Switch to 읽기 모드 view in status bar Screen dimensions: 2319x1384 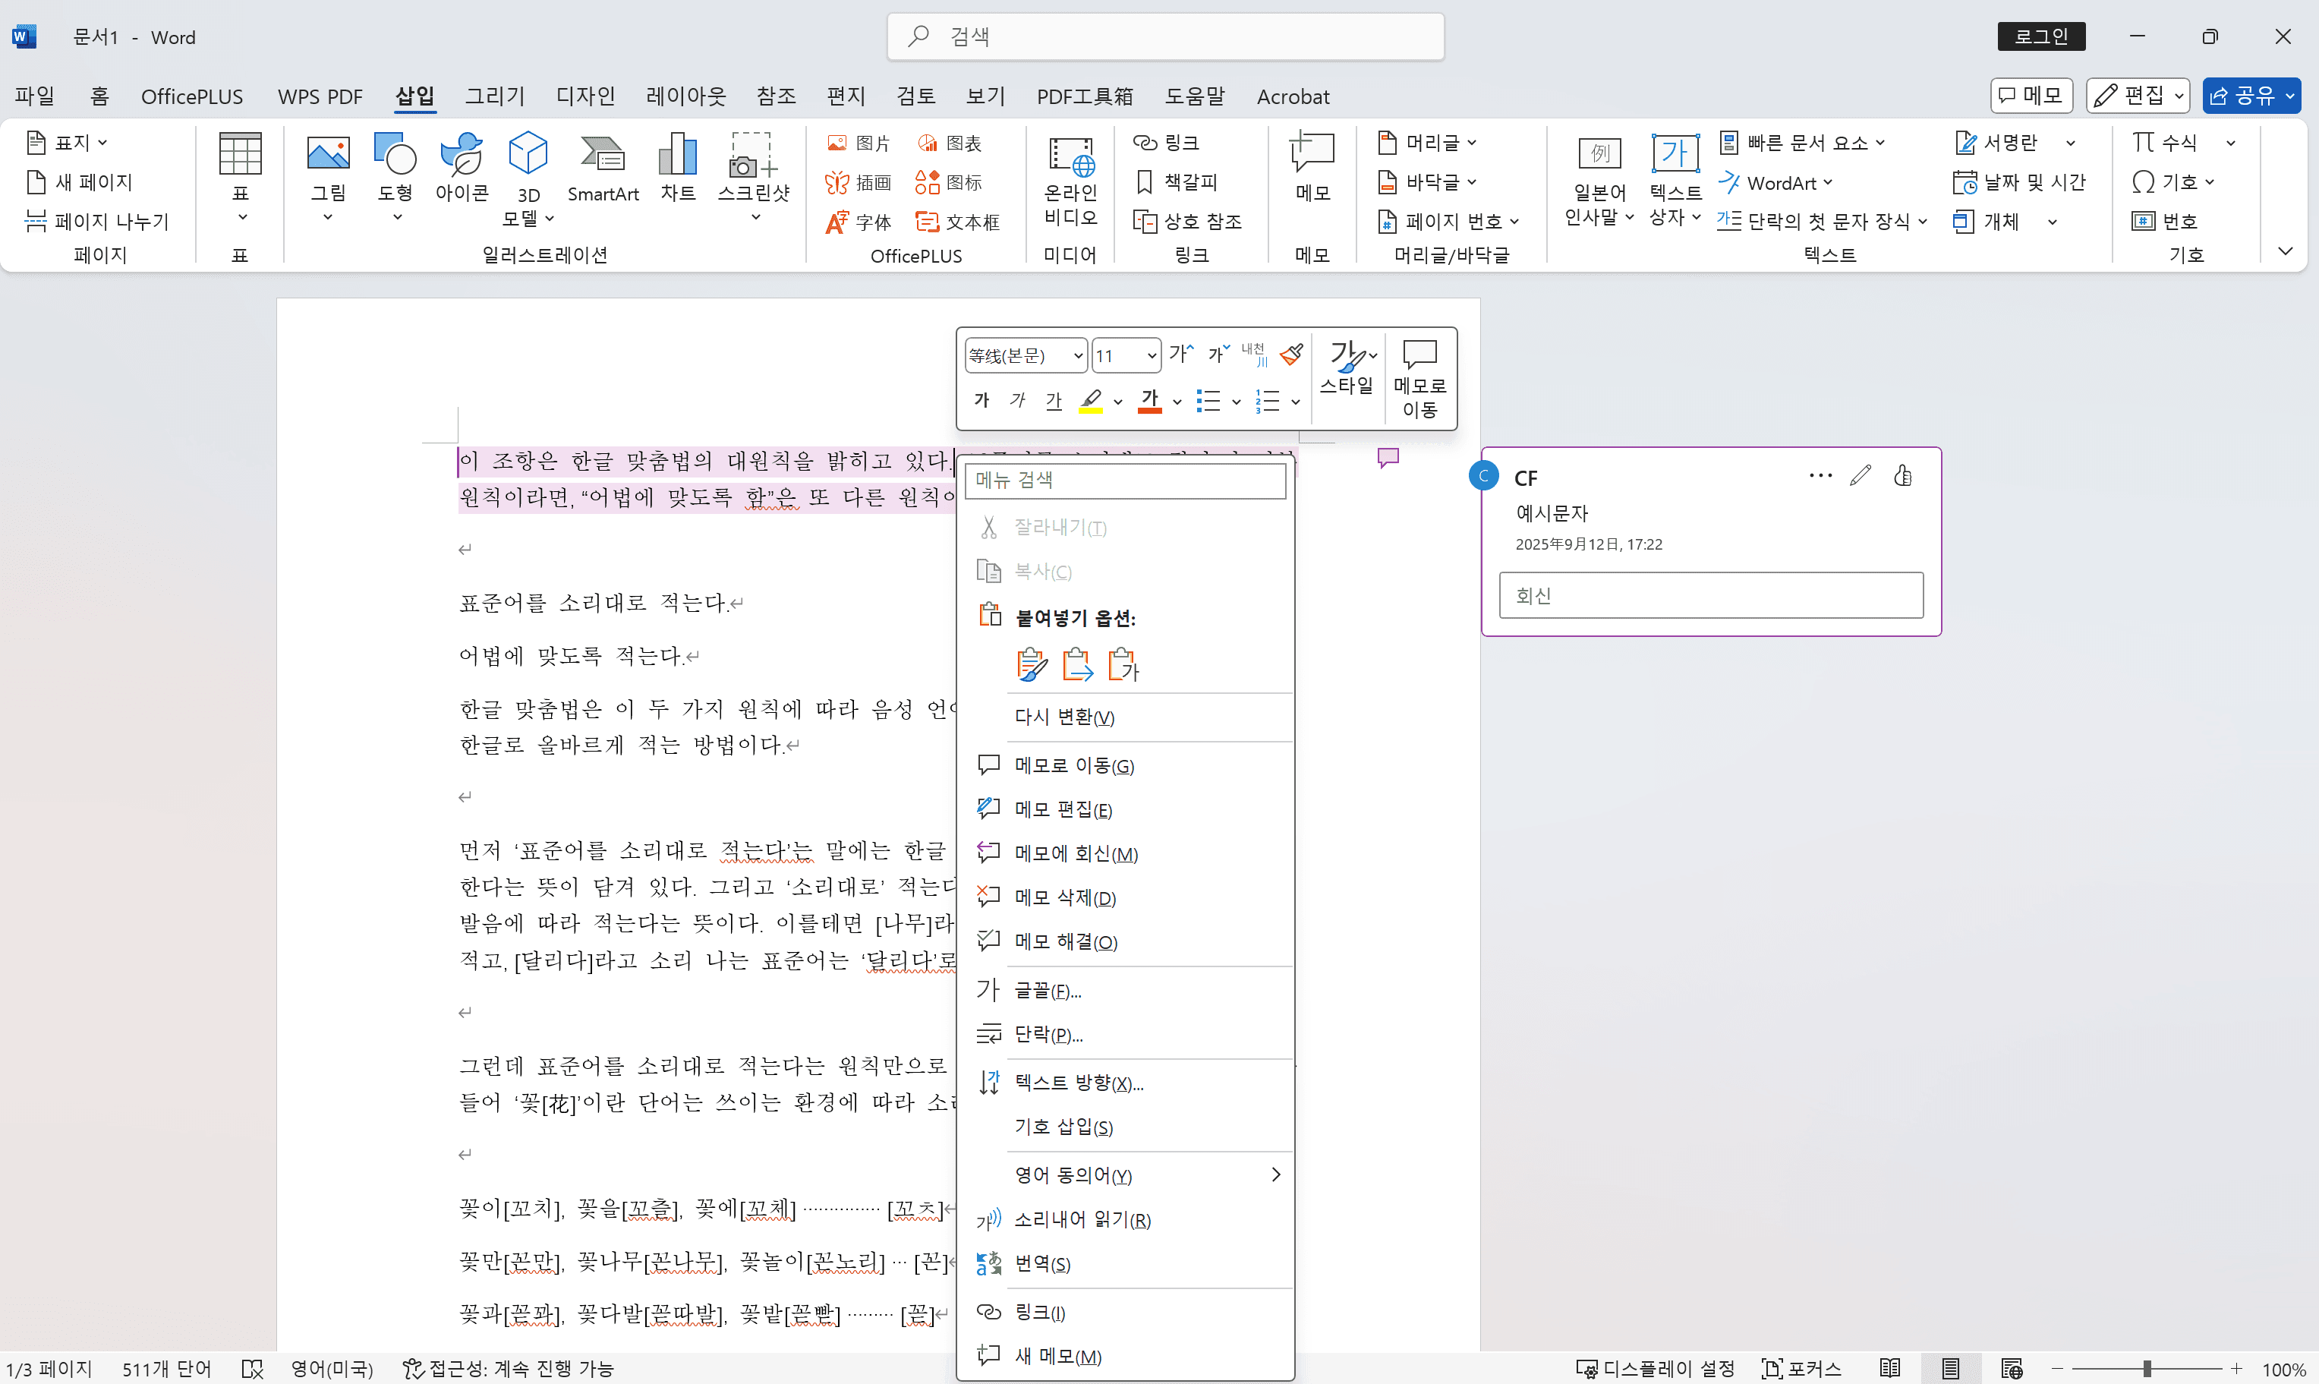(1889, 1368)
